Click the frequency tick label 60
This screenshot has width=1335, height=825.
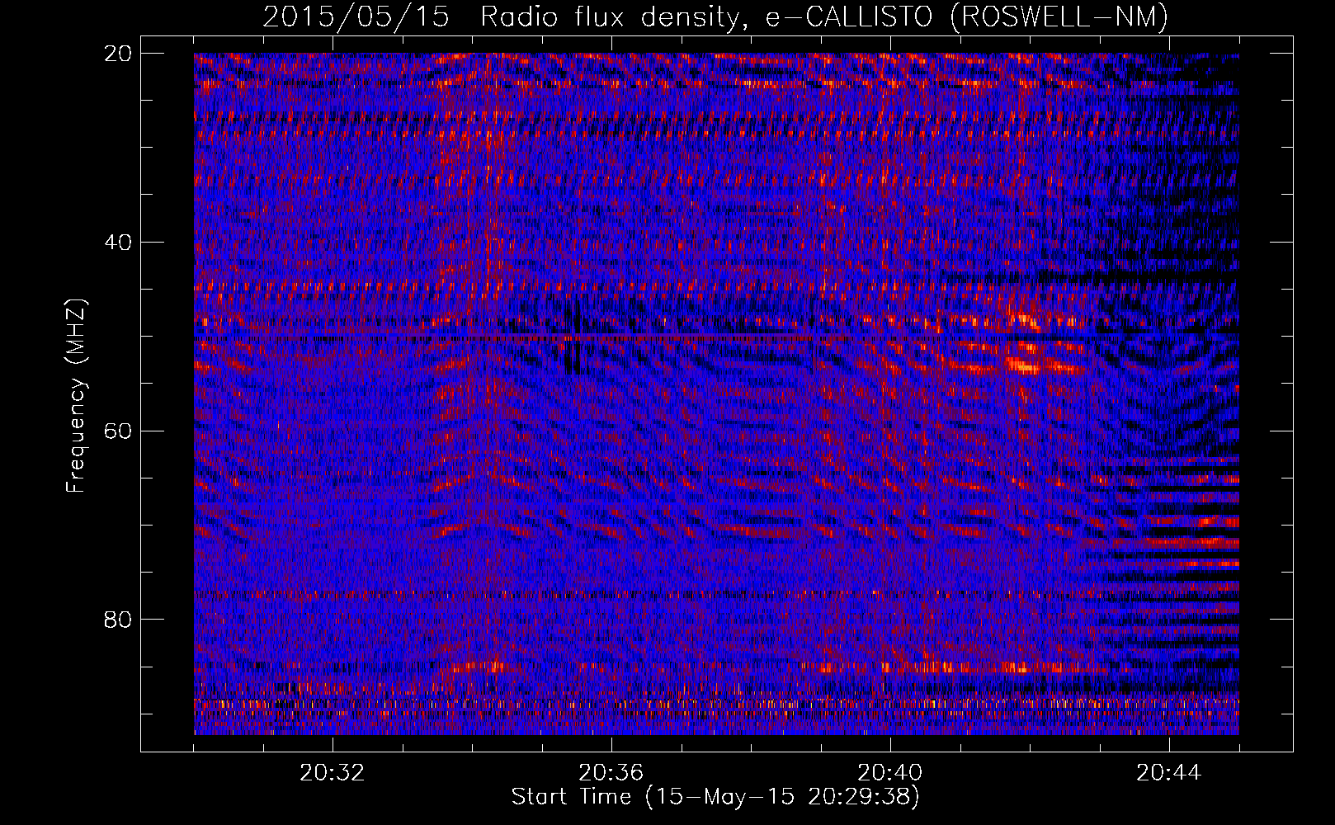117,431
